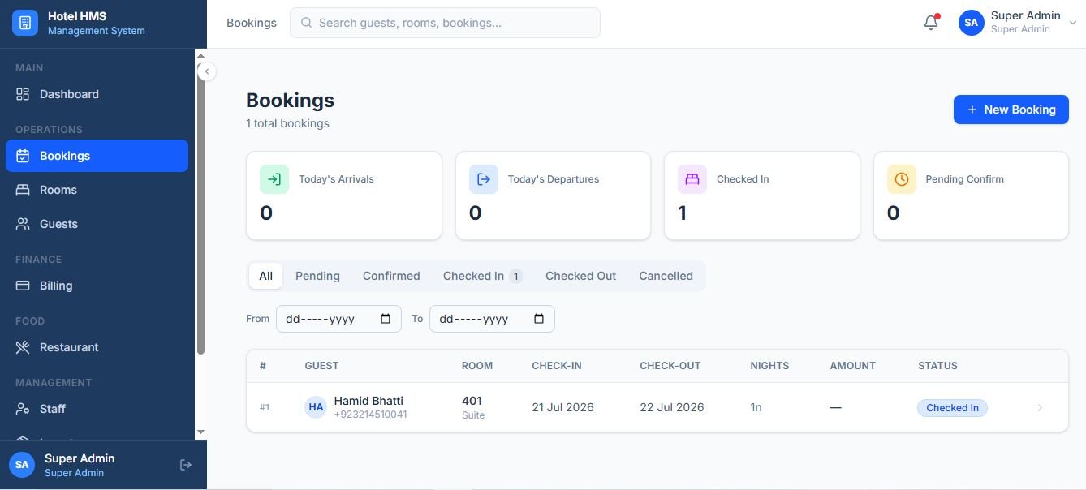Click the yellow Pending Confirm clock icon

tap(902, 179)
